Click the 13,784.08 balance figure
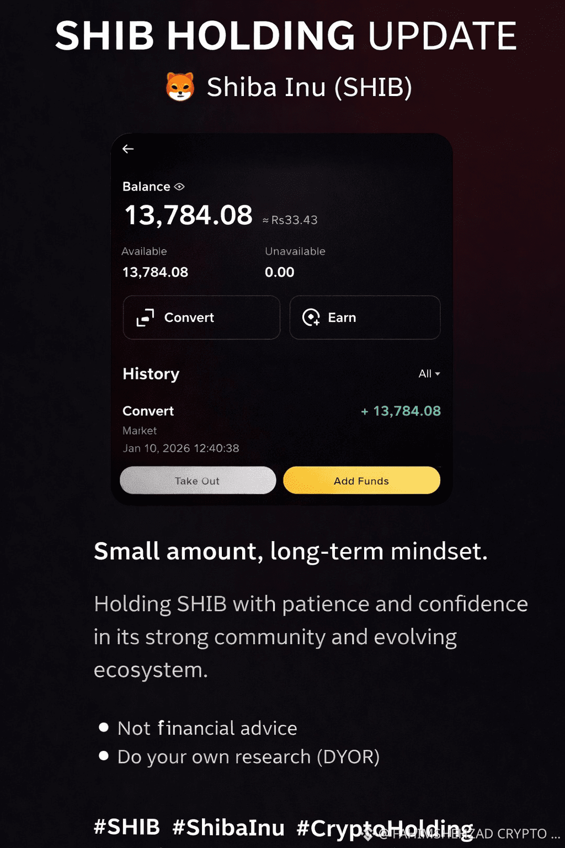The width and height of the screenshot is (565, 848). coord(189,215)
